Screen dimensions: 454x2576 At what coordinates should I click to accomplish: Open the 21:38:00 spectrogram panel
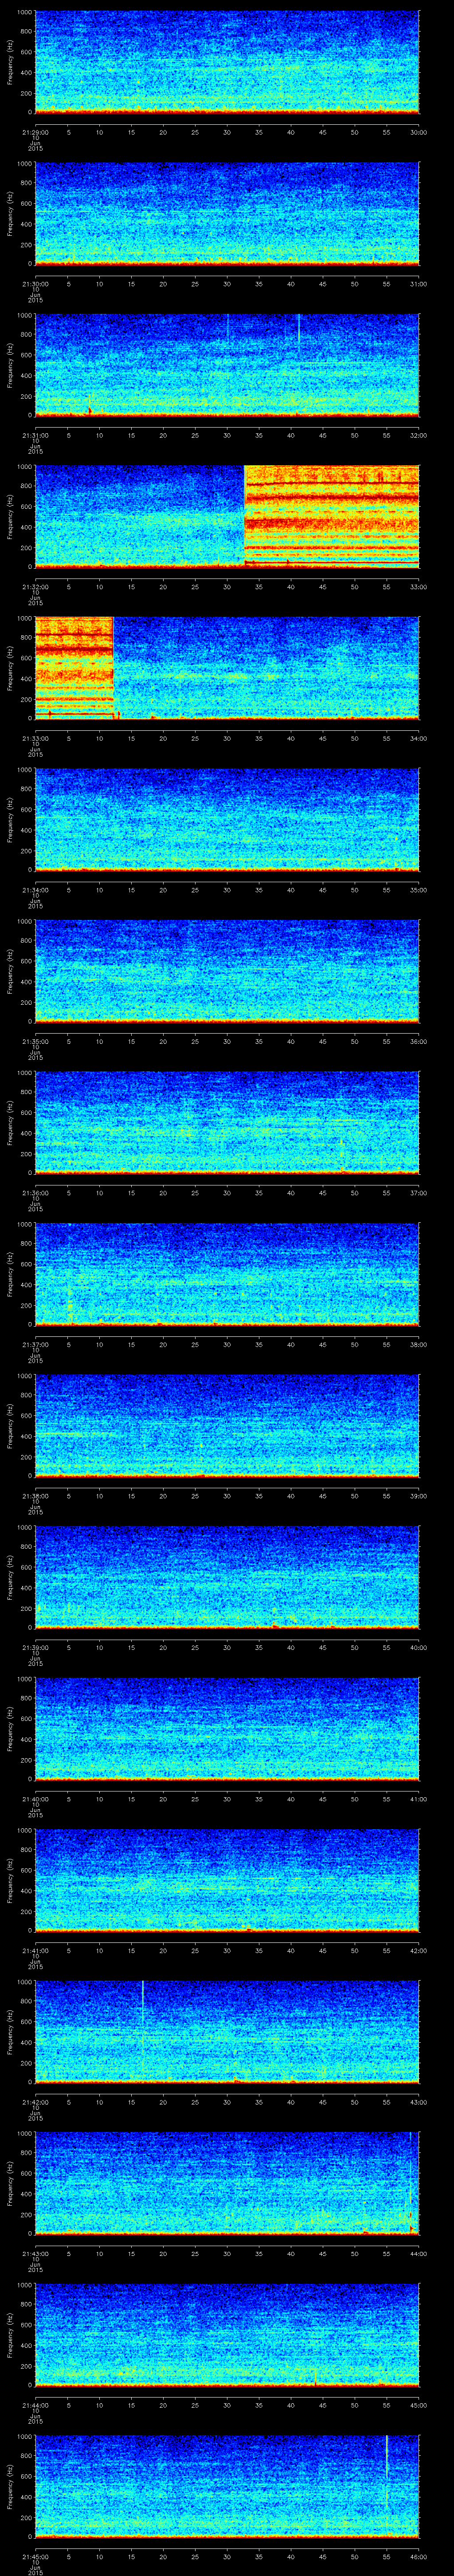click(x=227, y=1425)
